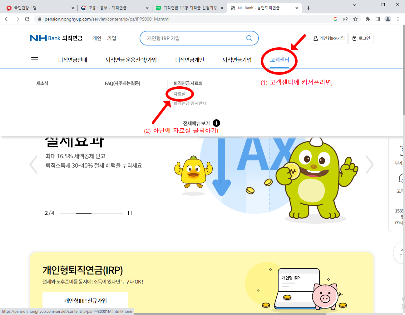Go to next banner slide arrow
This screenshot has height=315, width=405.
click(x=370, y=164)
